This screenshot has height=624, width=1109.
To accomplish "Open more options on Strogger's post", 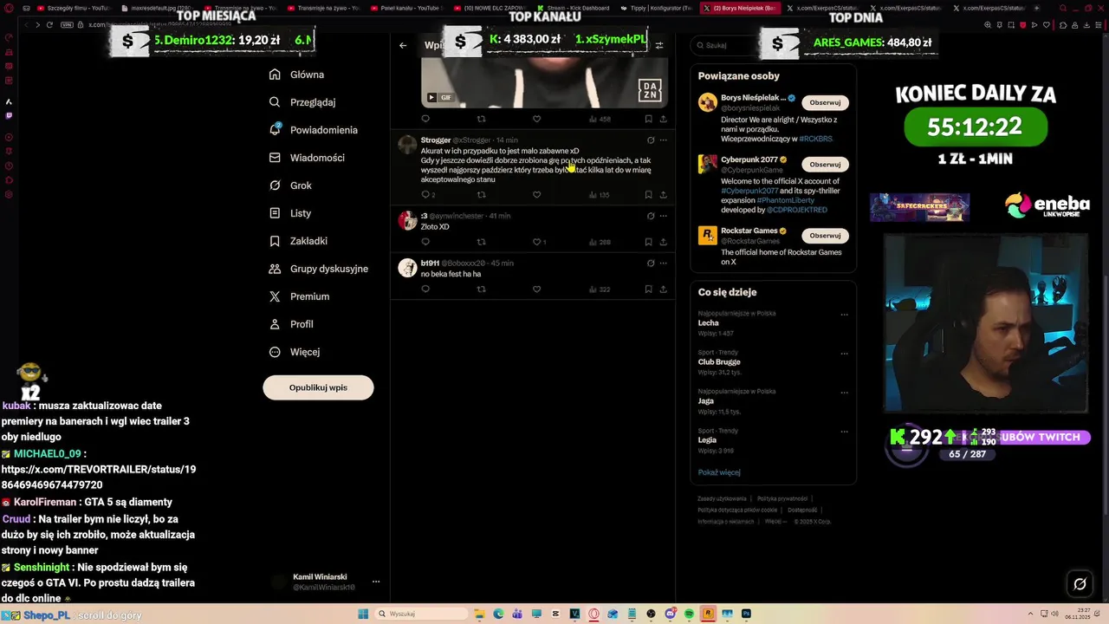I will point(664,140).
